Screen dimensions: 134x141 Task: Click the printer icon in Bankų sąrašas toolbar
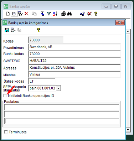(x=63, y=14)
